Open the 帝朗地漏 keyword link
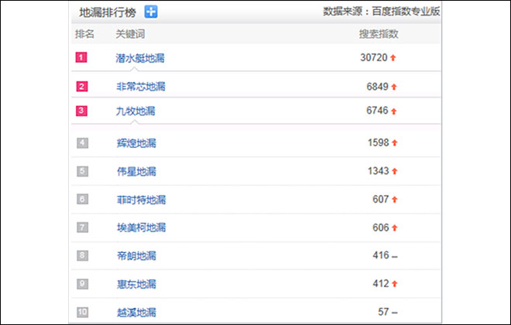This screenshot has width=511, height=325. [136, 255]
